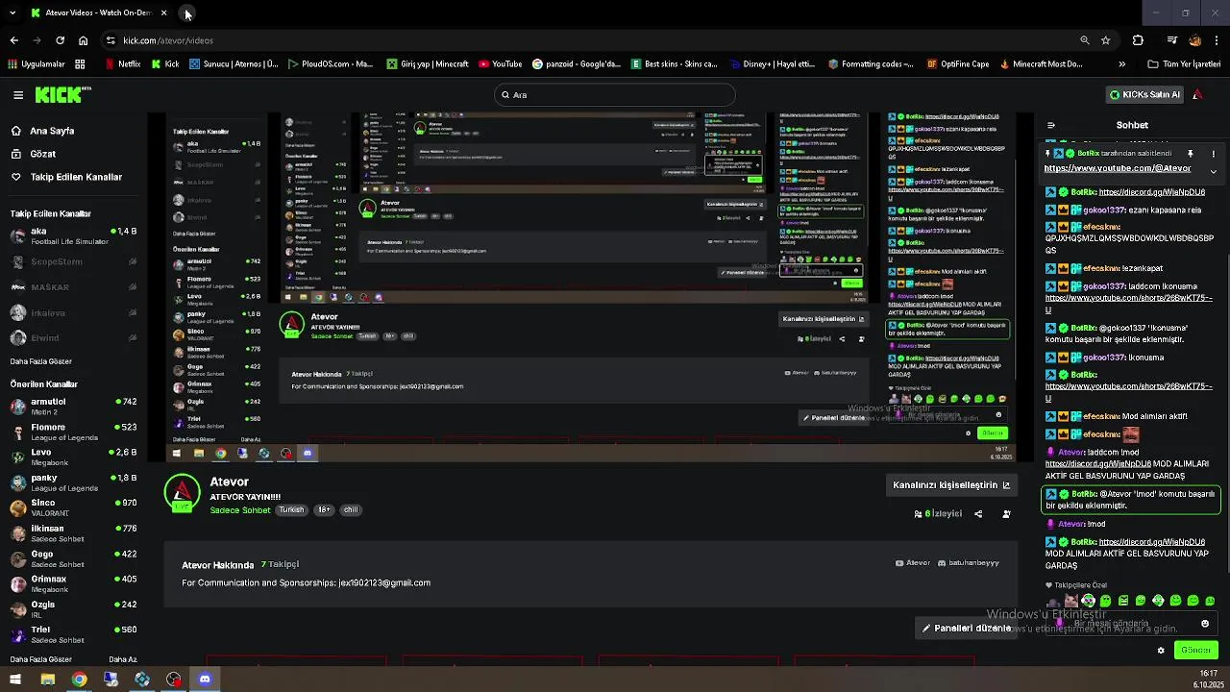This screenshot has height=692, width=1230.
Task: Open recommended channel ilkinsan
Action: point(73,532)
